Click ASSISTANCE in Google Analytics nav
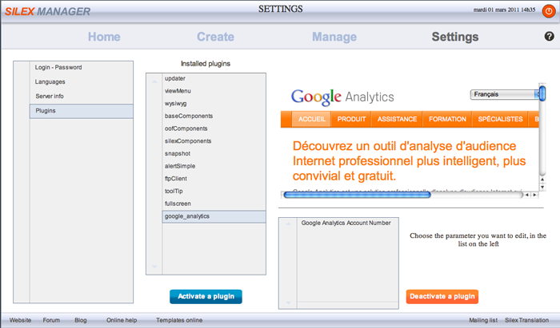The height and width of the screenshot is (328, 560). 397,119
